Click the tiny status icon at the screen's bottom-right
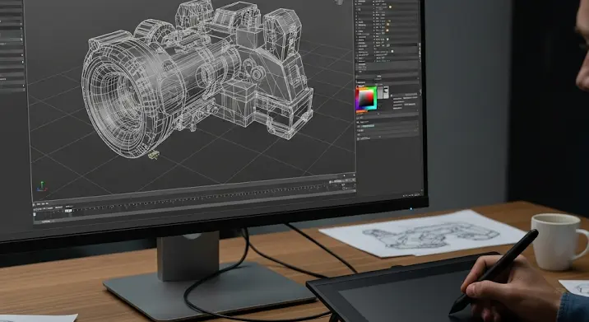Viewport: 589px width, 322px height. [416, 195]
